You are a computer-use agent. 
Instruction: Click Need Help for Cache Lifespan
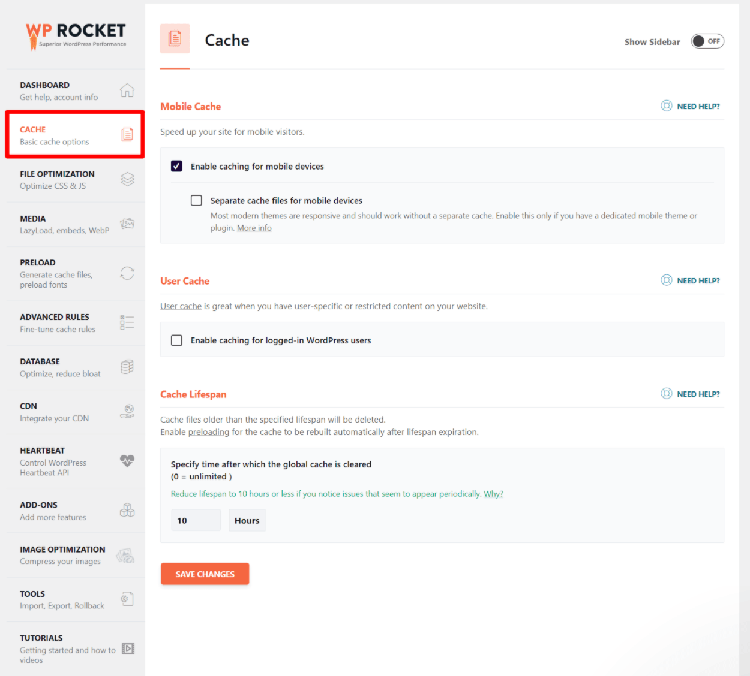(698, 394)
